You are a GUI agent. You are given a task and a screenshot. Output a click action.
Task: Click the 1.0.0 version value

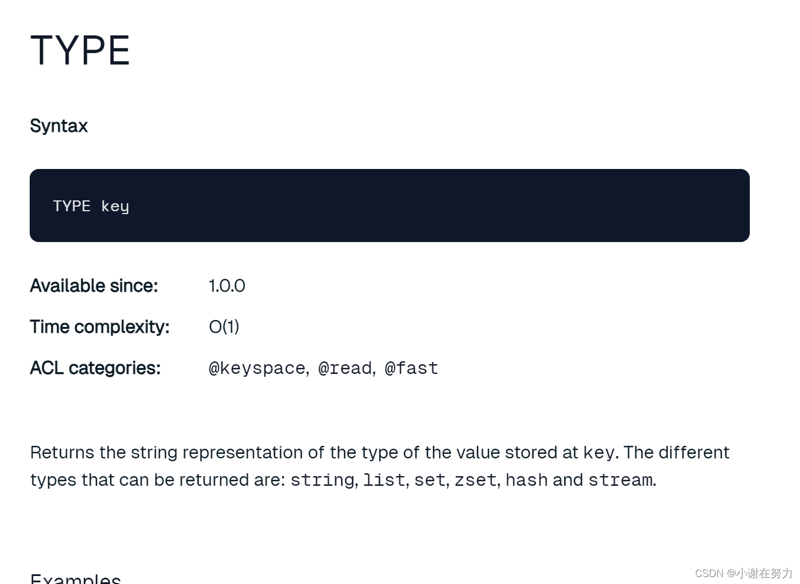coord(227,285)
